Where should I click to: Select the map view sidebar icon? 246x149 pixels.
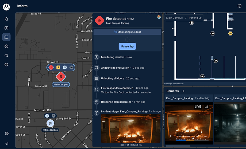point(6,37)
